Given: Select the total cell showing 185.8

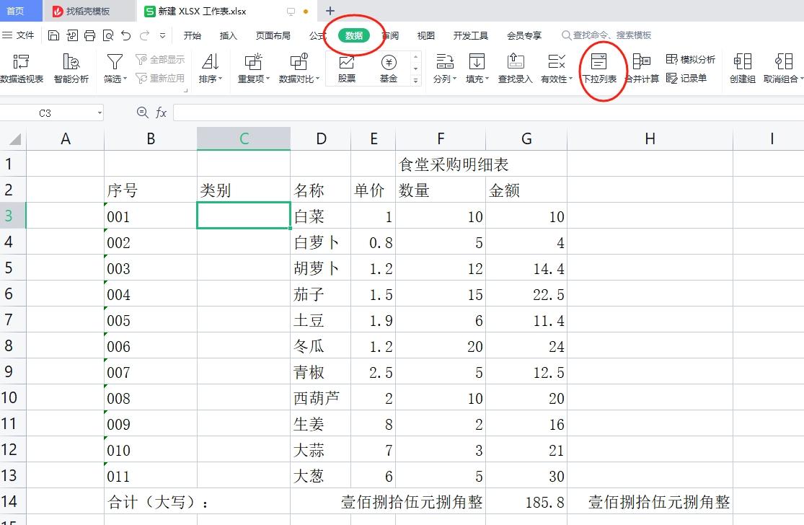Looking at the screenshot, I should point(526,501).
